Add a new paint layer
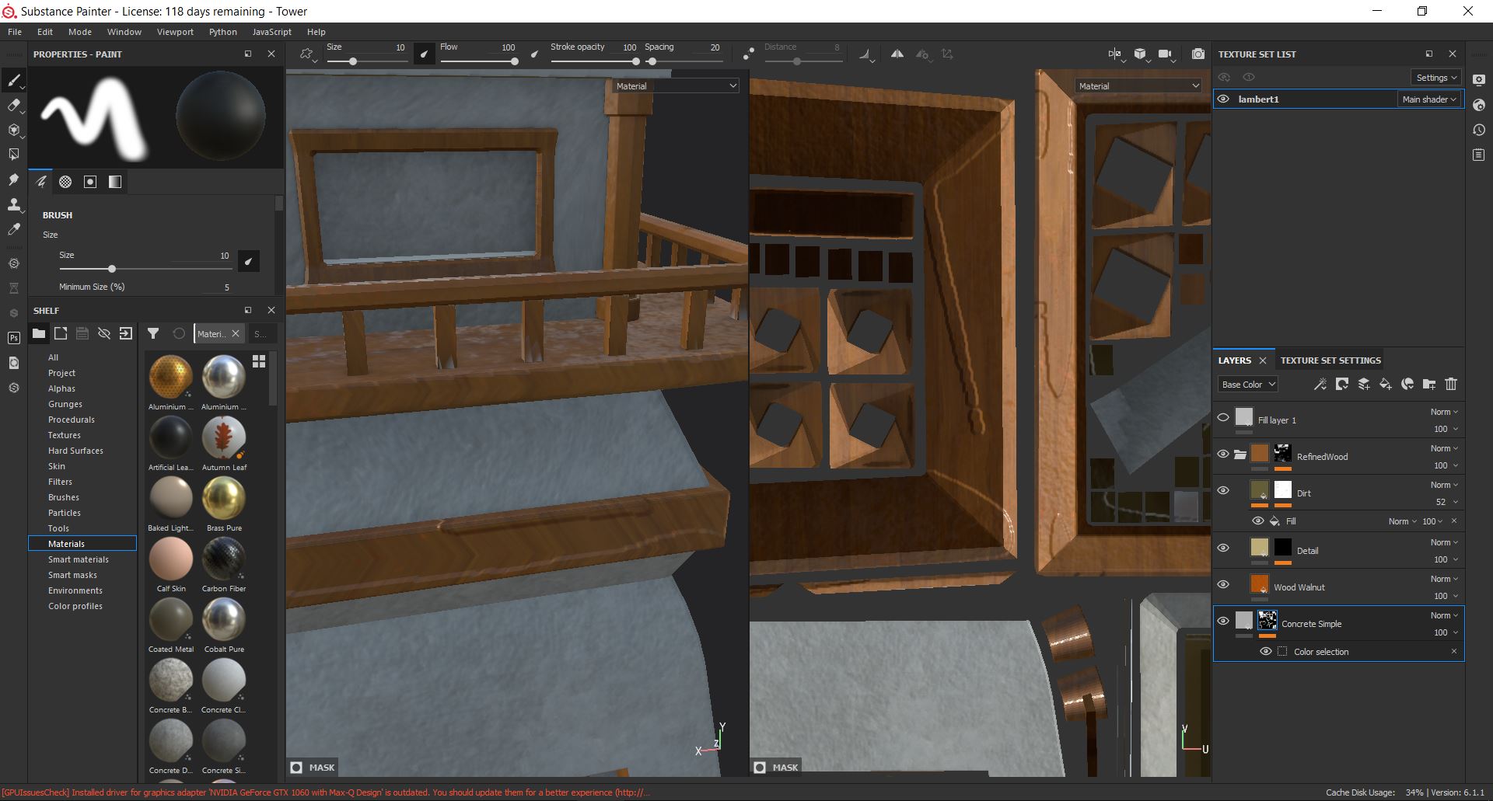Viewport: 1493px width, 801px height. point(1364,385)
